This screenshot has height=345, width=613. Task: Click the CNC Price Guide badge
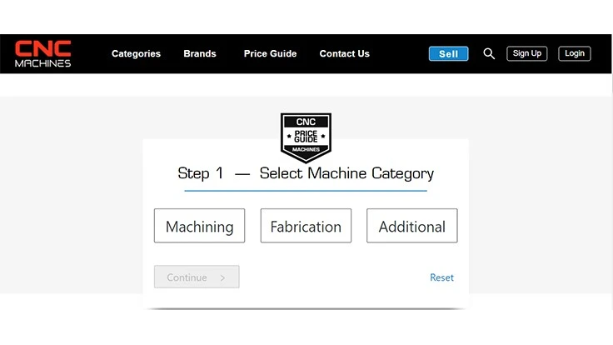306,137
